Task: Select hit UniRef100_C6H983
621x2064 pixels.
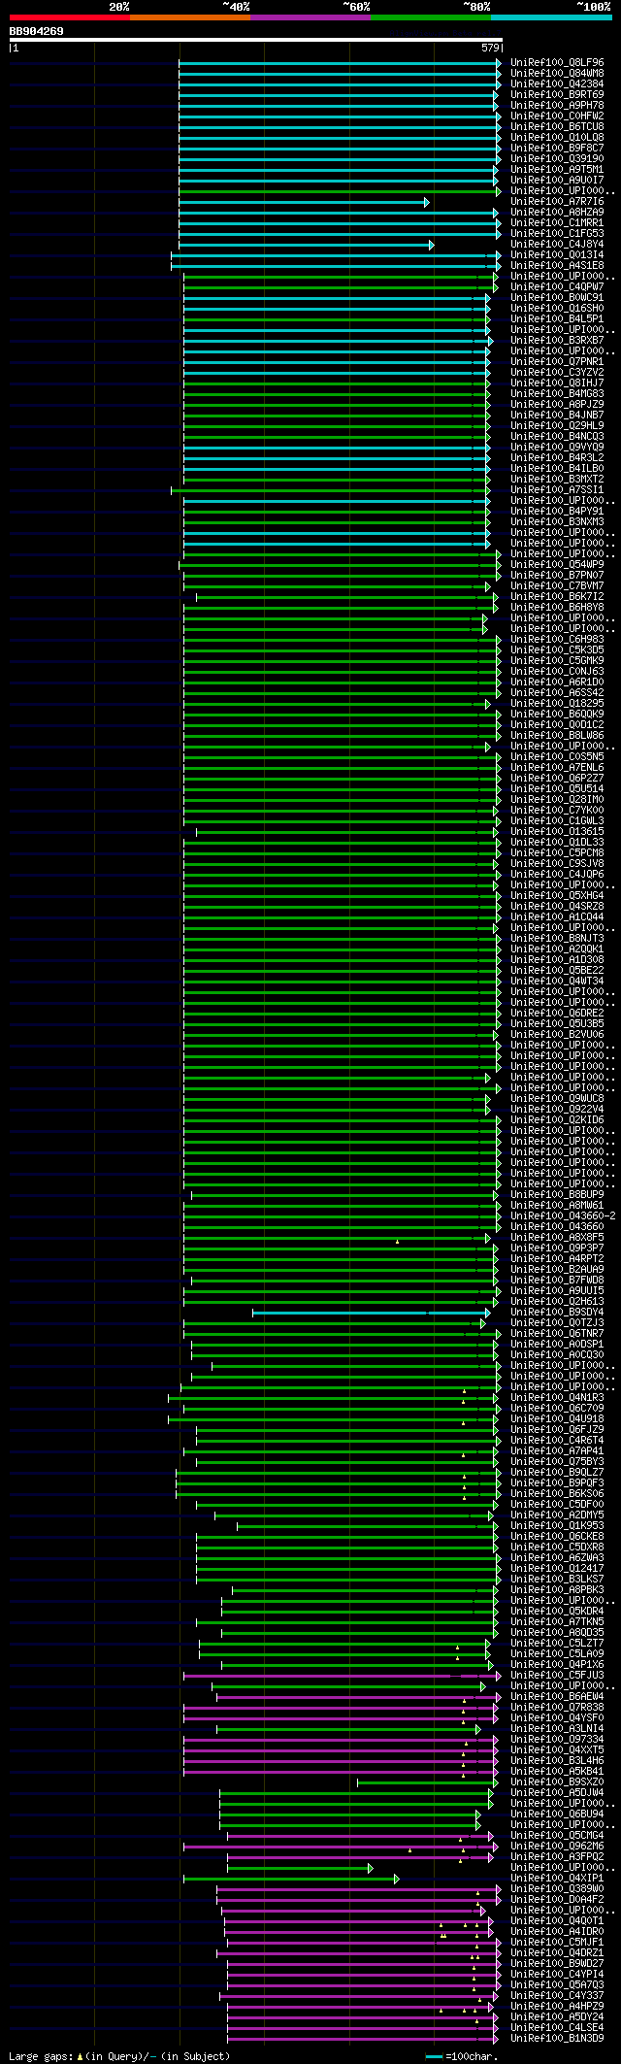Action: (x=557, y=639)
